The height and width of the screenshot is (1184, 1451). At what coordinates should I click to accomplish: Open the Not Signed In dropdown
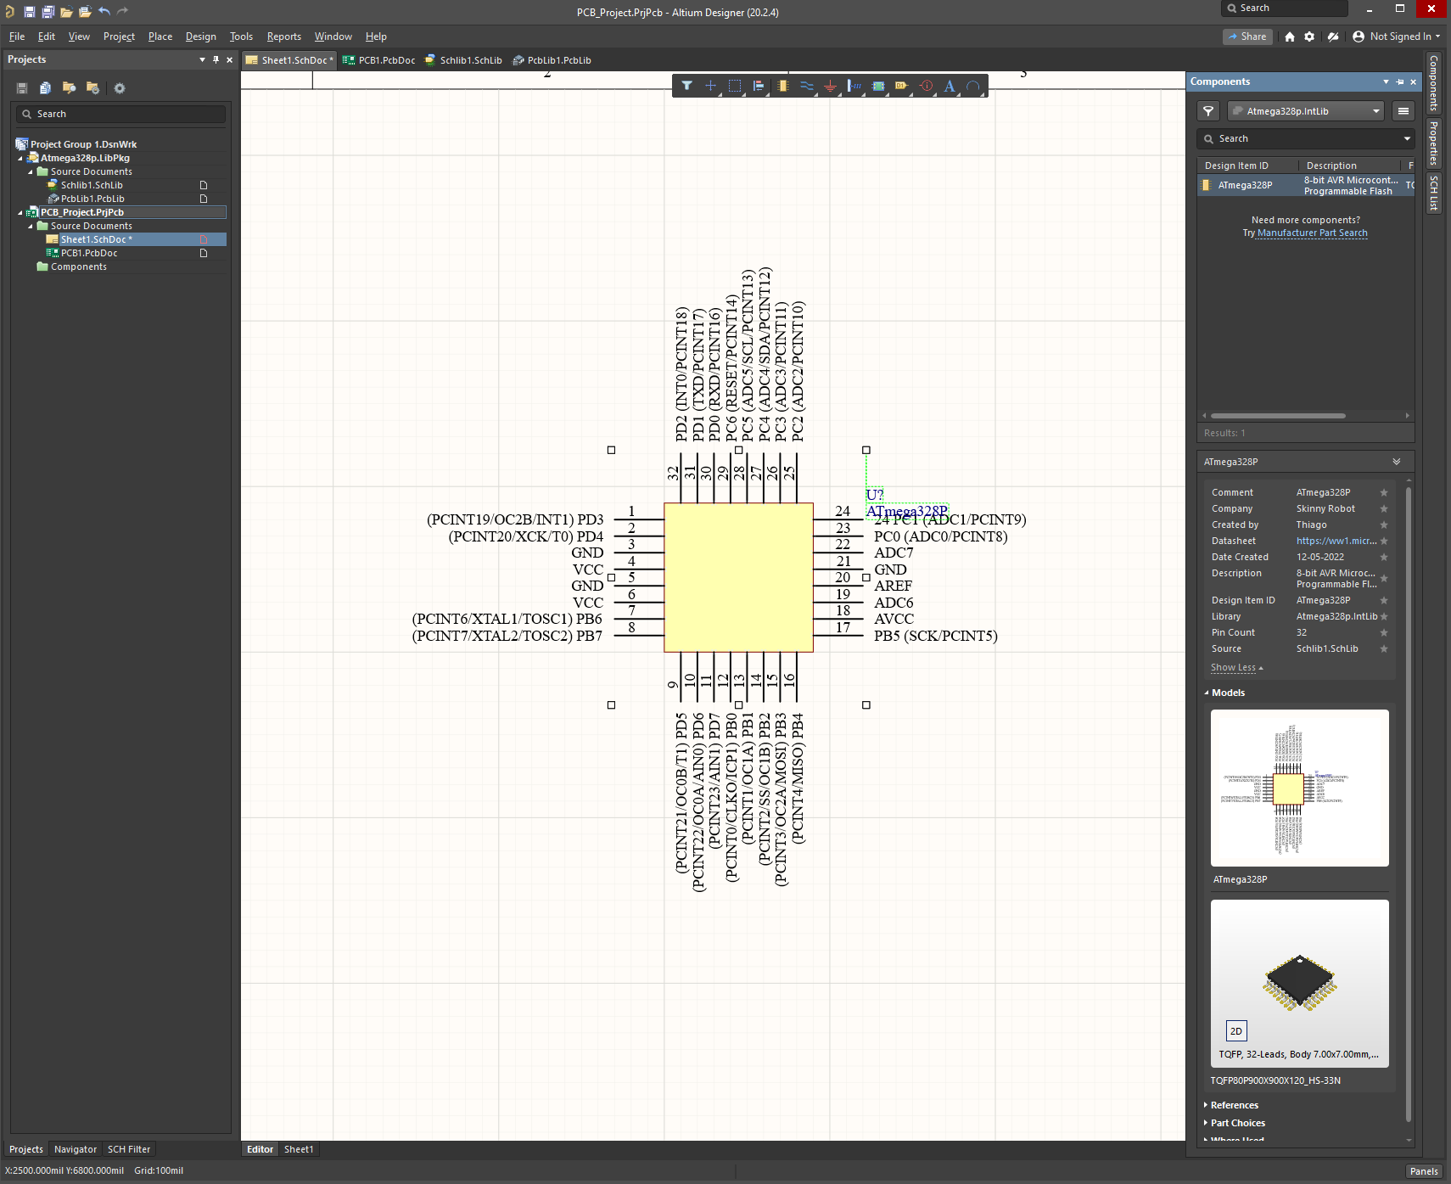1396,36
